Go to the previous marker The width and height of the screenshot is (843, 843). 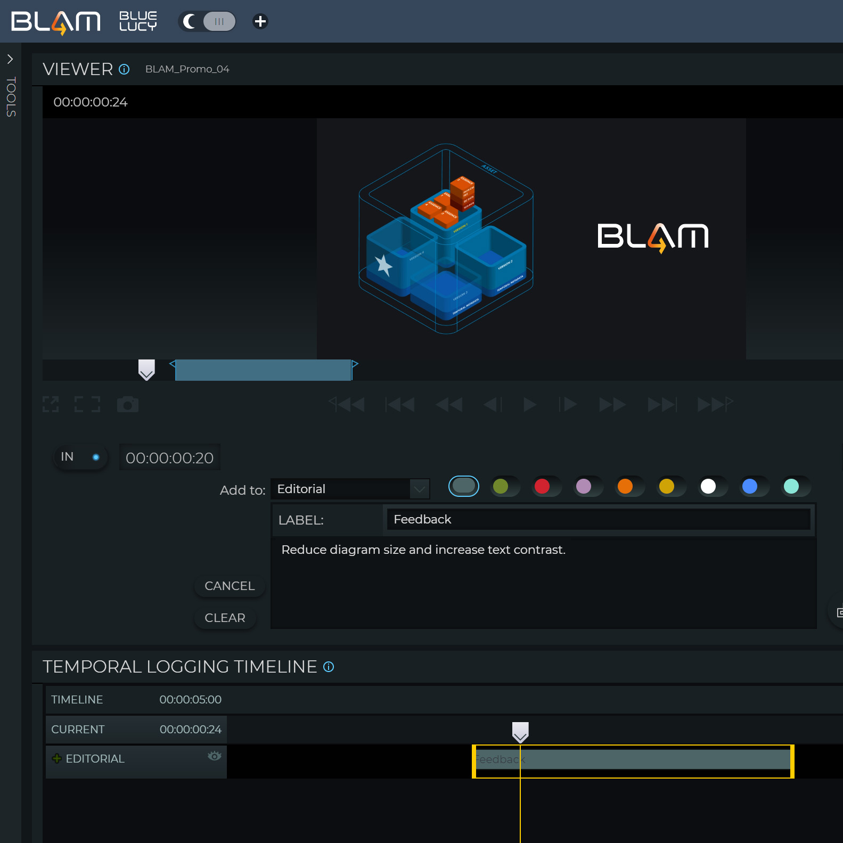click(400, 404)
